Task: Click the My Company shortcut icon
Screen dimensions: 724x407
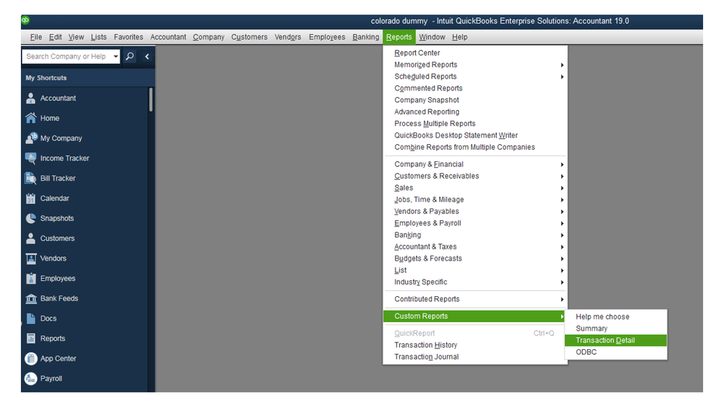Action: pyautogui.click(x=31, y=138)
